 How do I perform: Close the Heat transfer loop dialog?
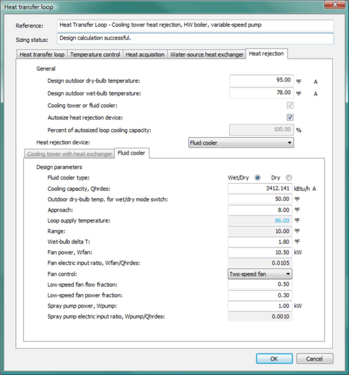(333, 6)
